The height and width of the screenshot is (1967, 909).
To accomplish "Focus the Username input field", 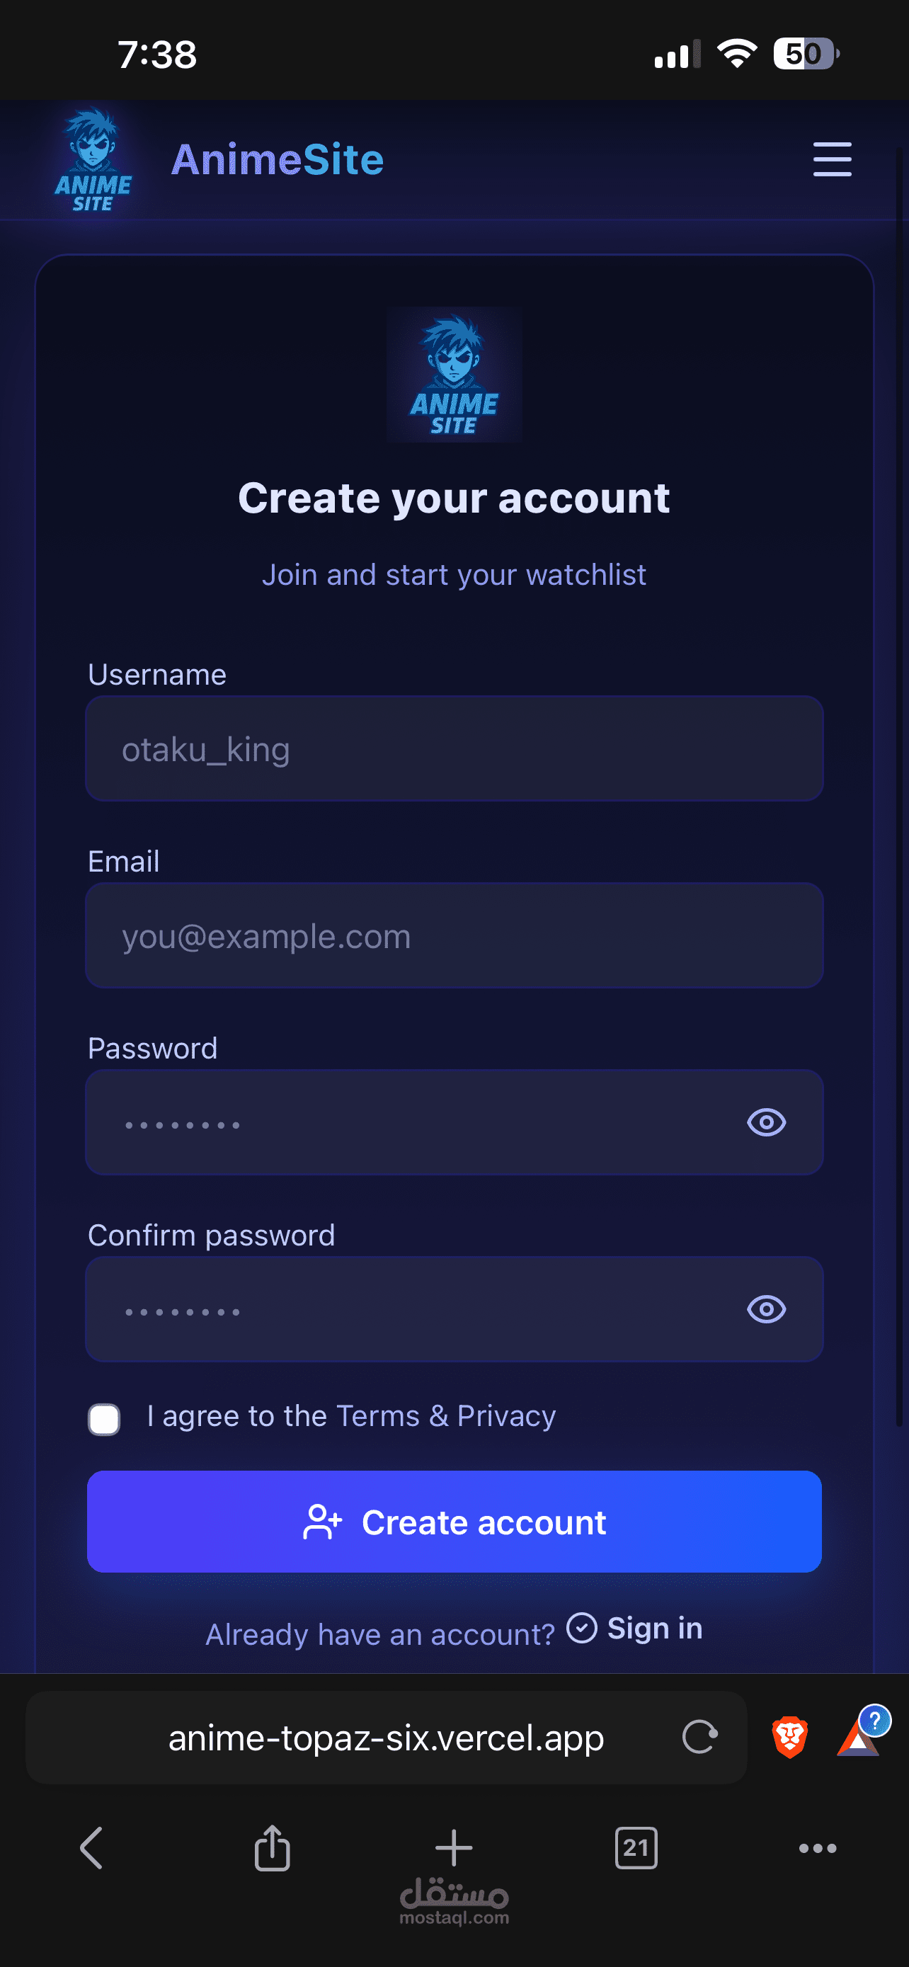I will pos(454,749).
